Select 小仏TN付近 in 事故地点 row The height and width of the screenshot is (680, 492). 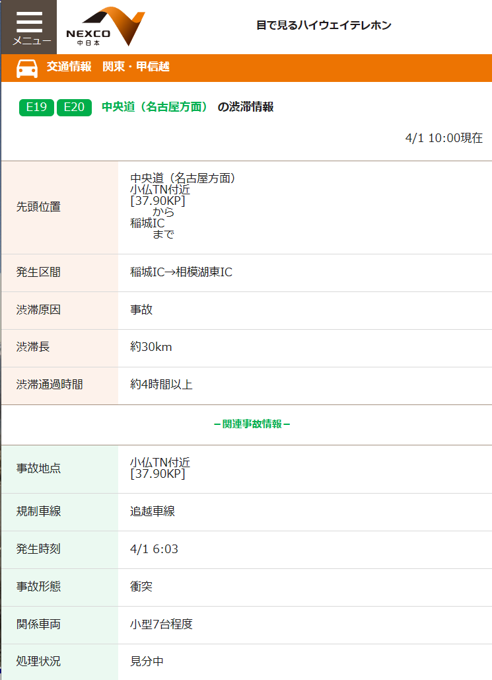160,463
